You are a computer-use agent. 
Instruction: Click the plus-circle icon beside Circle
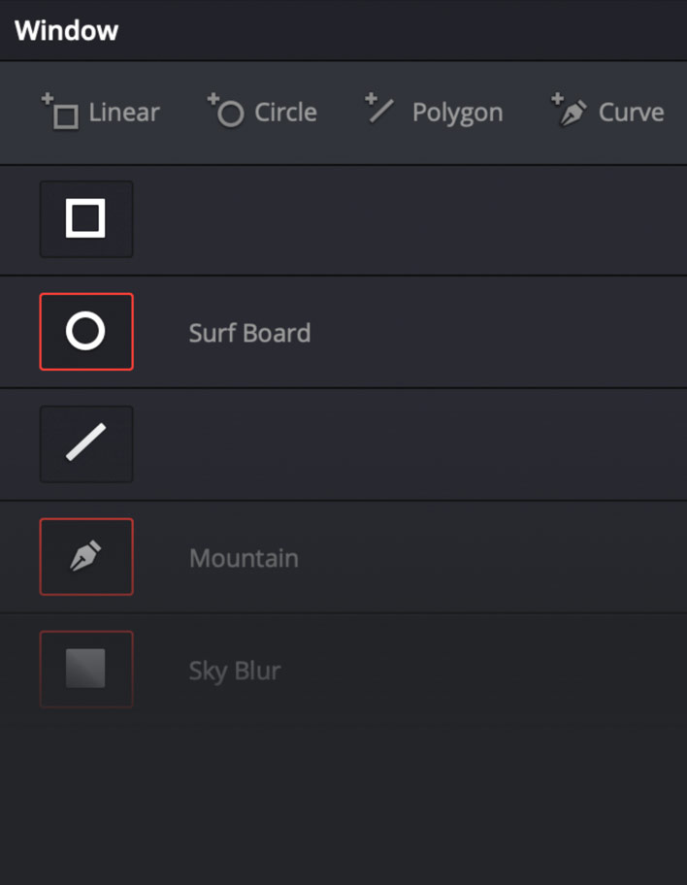coord(225,113)
